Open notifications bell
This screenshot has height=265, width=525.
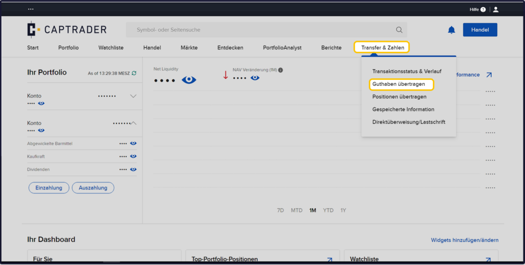451,30
